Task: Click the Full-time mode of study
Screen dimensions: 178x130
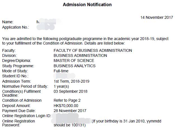Action: point(61,71)
